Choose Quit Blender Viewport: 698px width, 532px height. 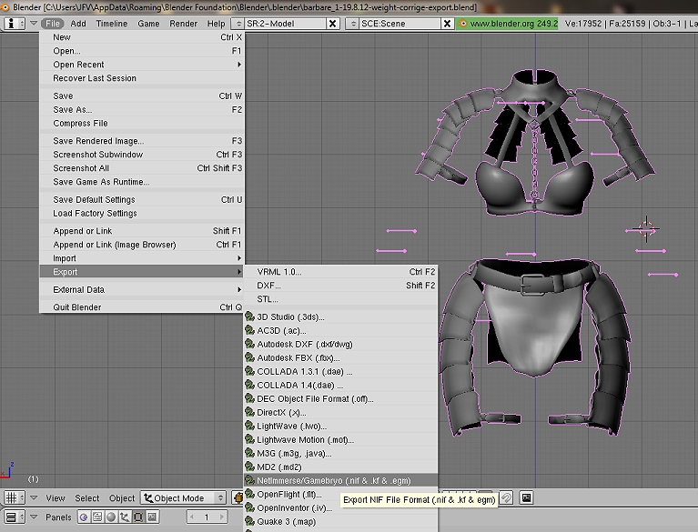[142, 307]
